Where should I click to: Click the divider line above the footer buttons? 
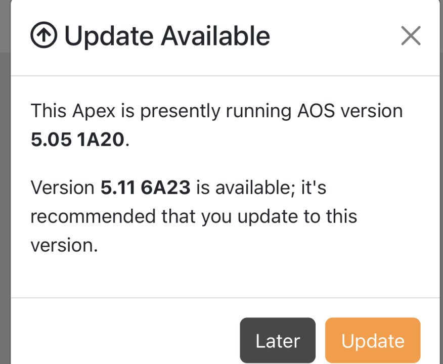click(x=225, y=298)
